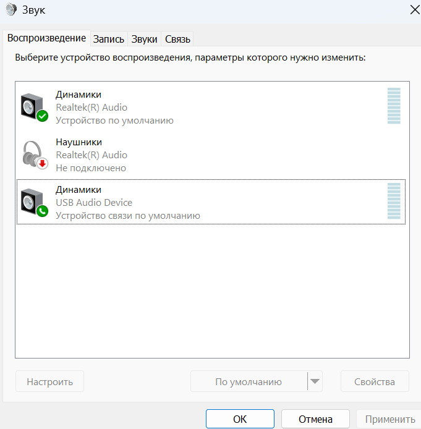Open the Свойства button
The image size is (421, 429).
coord(375,381)
